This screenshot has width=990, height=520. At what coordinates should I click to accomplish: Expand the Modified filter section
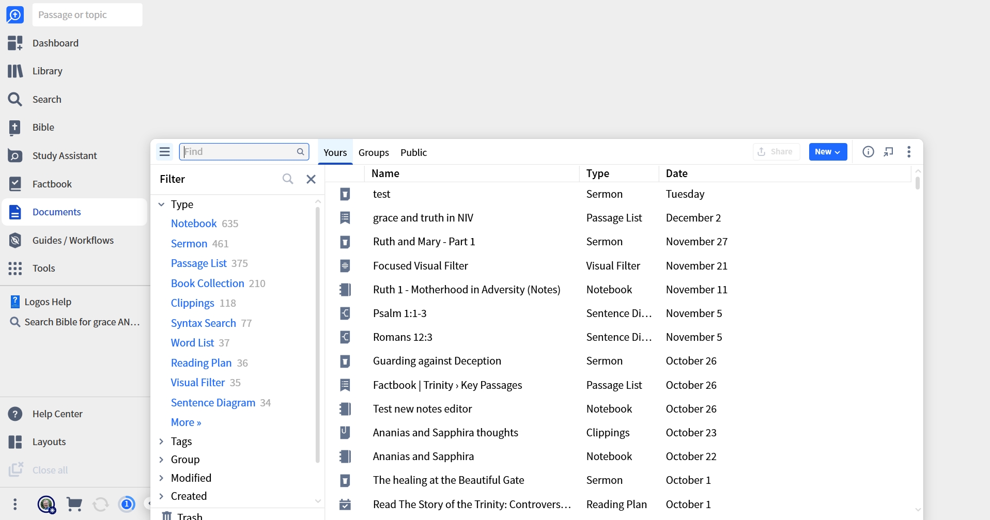tap(161, 478)
